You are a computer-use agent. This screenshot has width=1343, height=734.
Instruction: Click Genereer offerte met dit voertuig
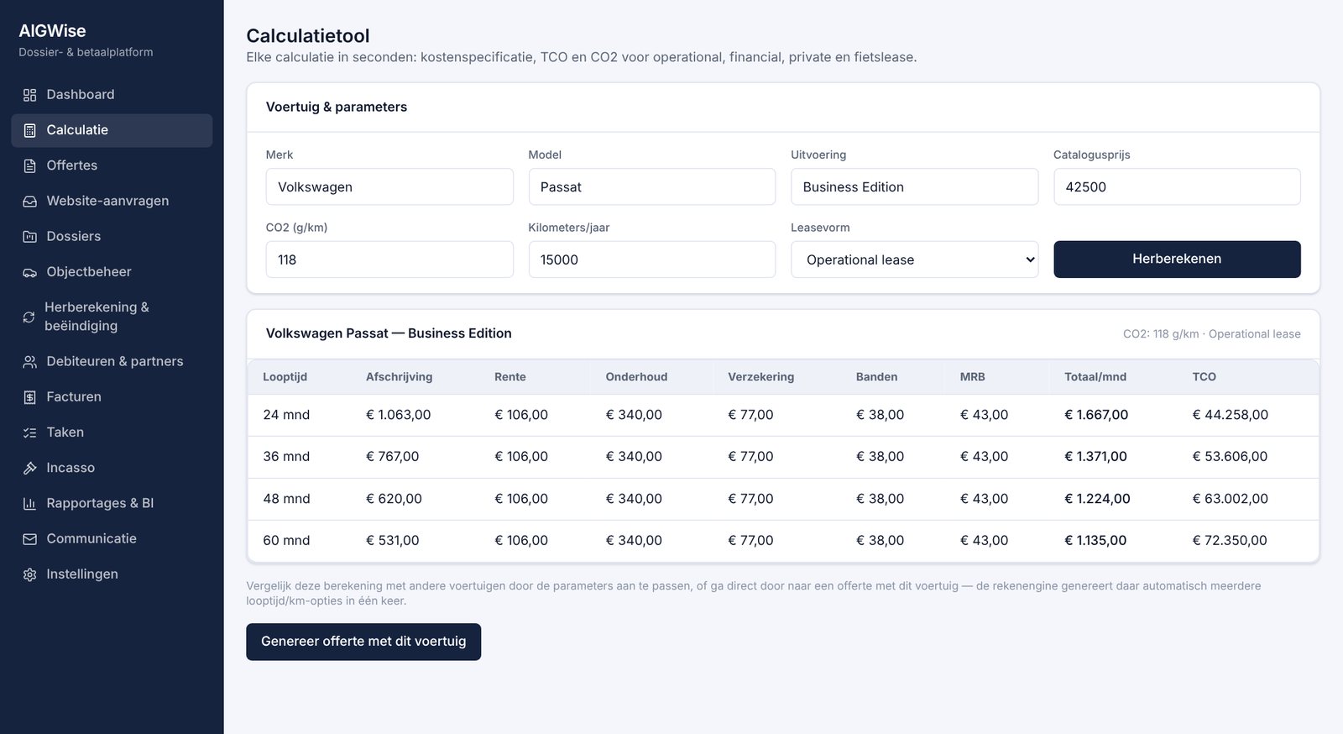coord(363,642)
